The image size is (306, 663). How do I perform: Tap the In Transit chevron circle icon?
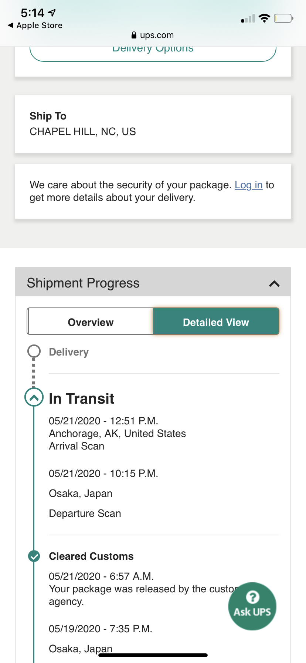pos(34,398)
